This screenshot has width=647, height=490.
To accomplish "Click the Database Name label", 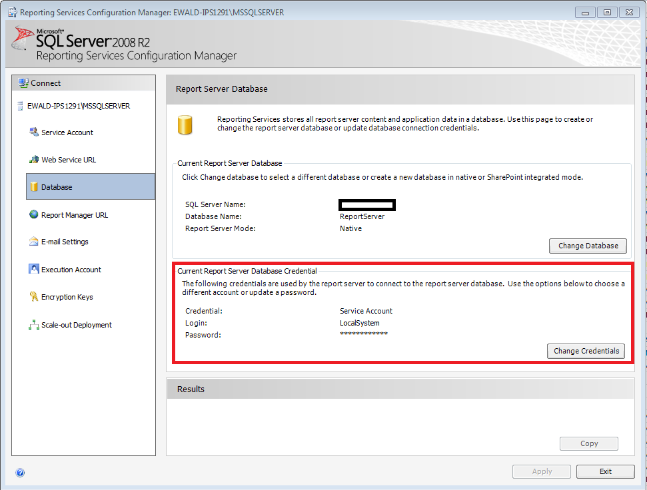I will pos(213,216).
